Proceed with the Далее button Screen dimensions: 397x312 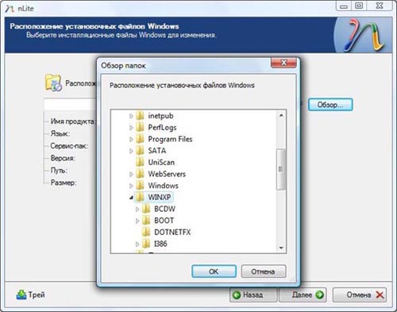pyautogui.click(x=303, y=295)
